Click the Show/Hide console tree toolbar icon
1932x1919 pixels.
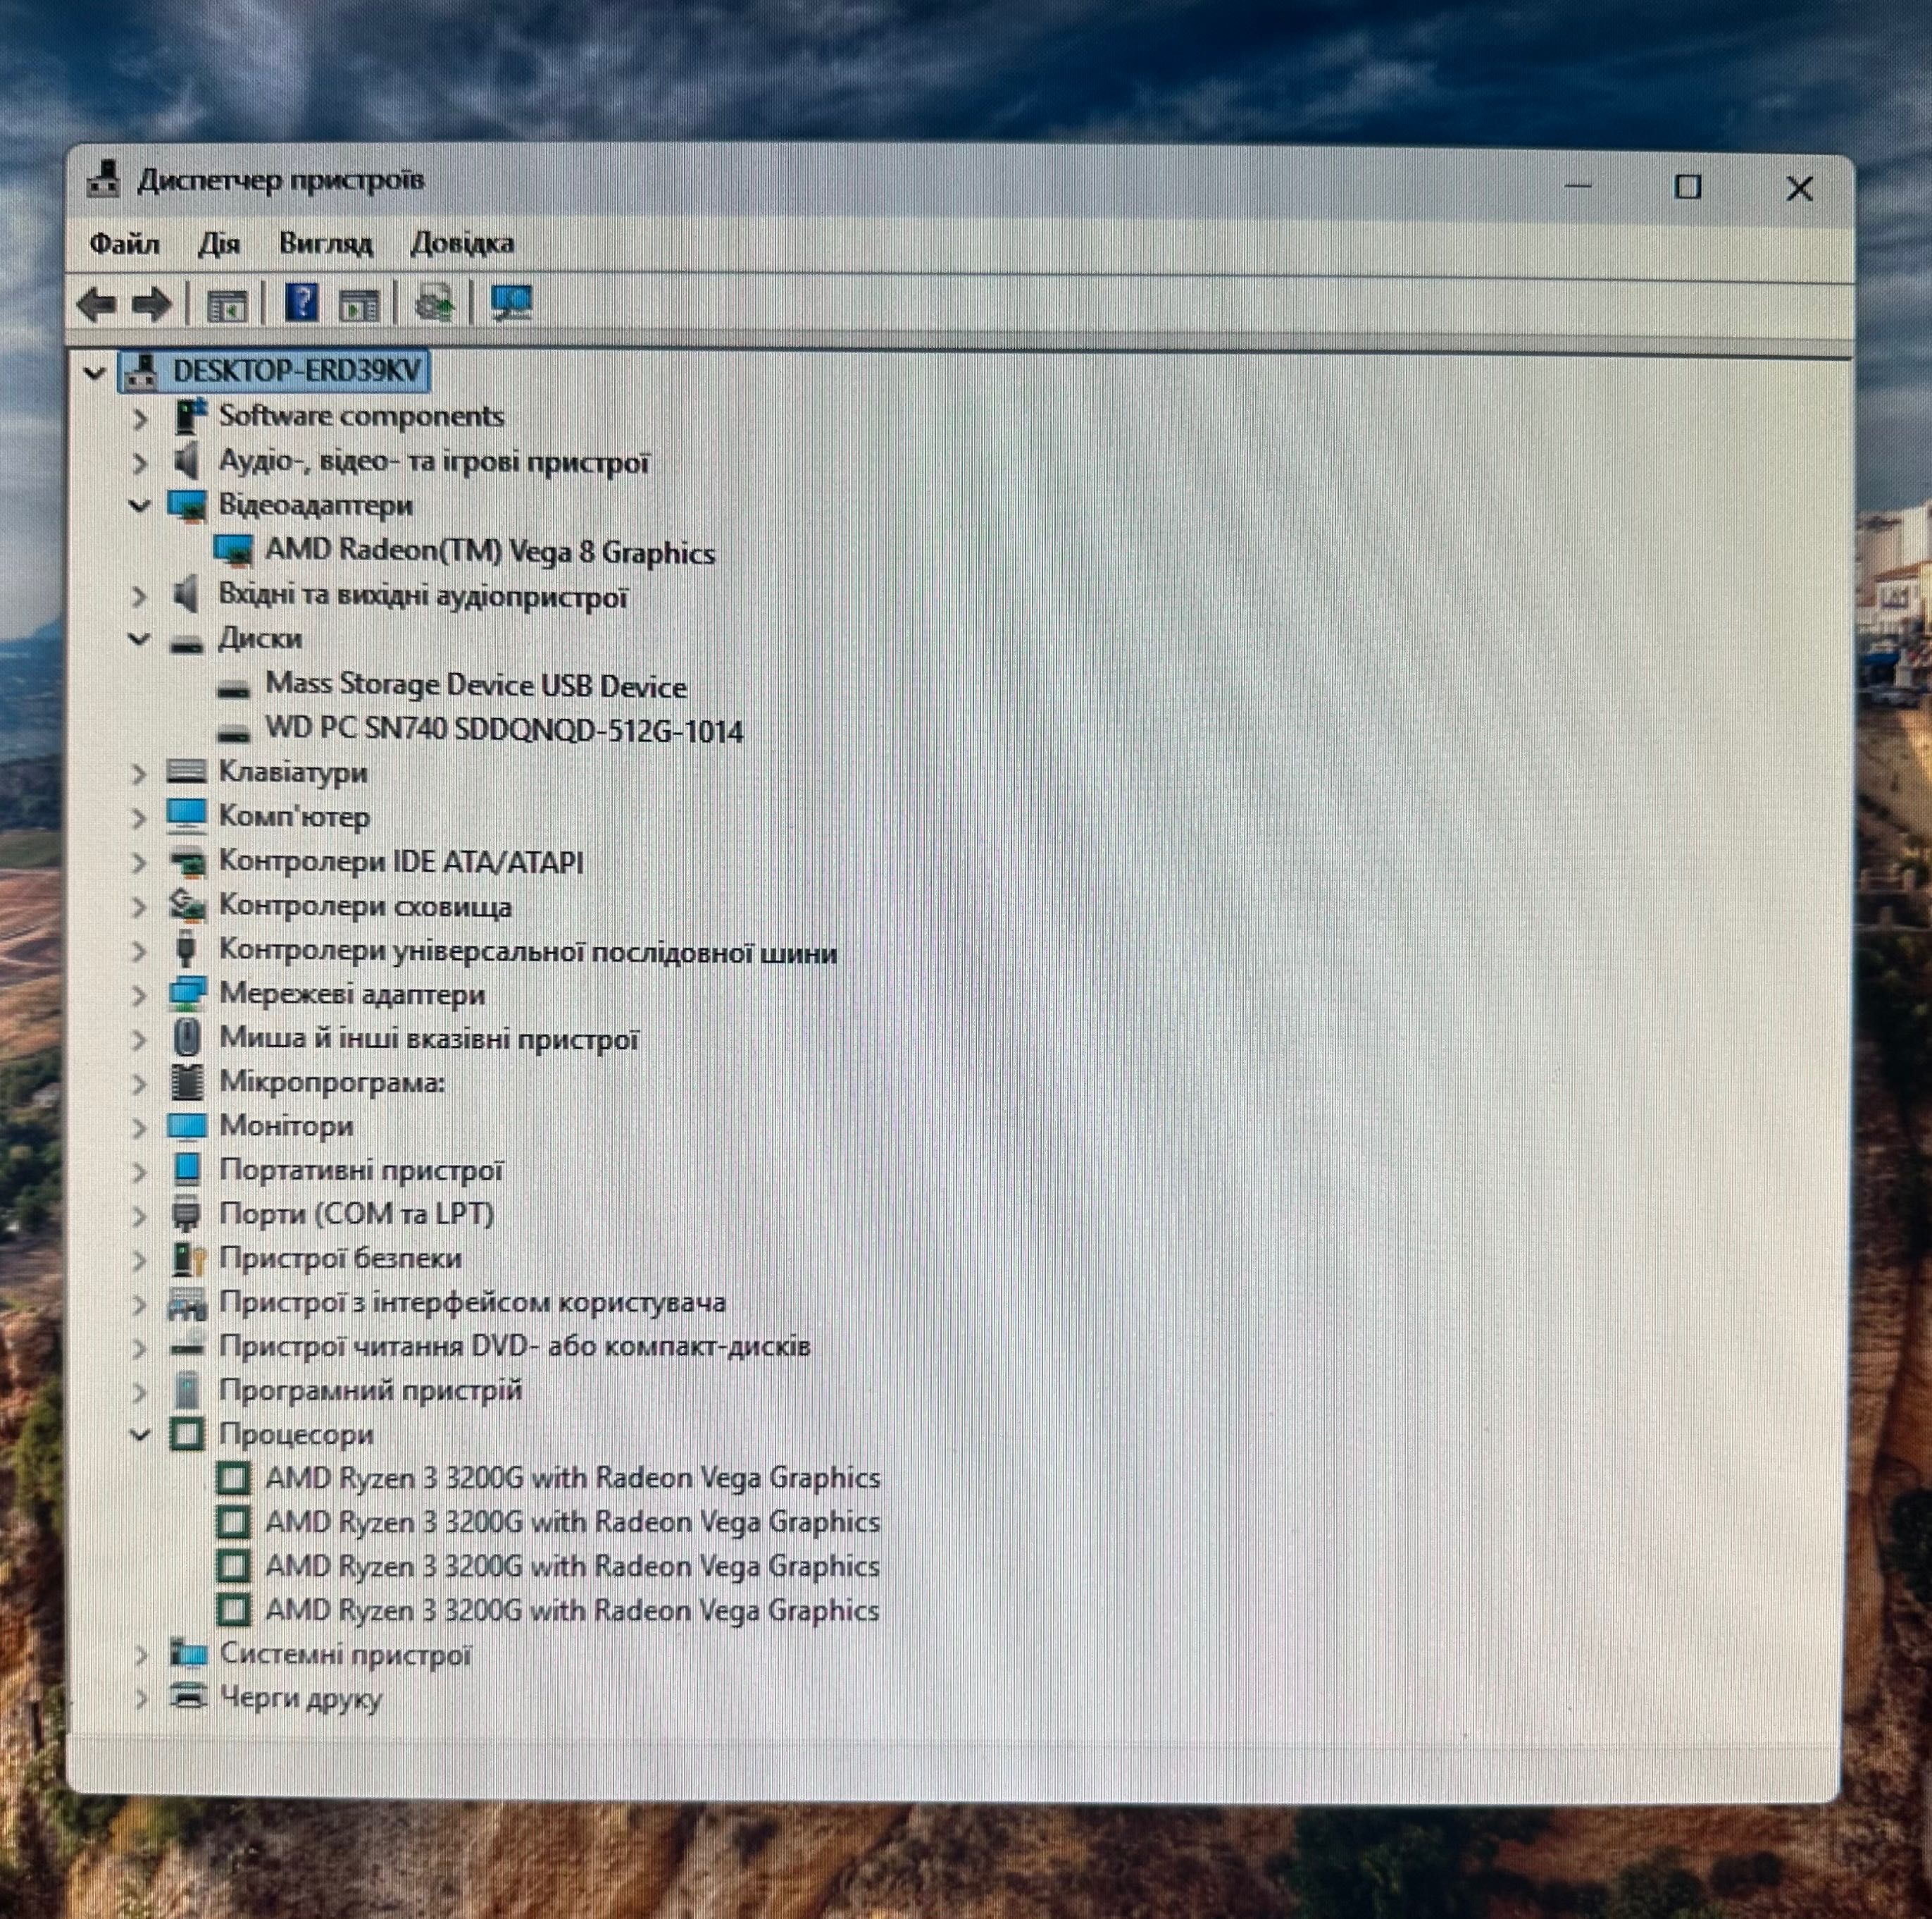227,304
